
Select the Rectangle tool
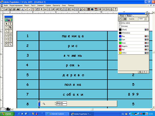point(7,34)
